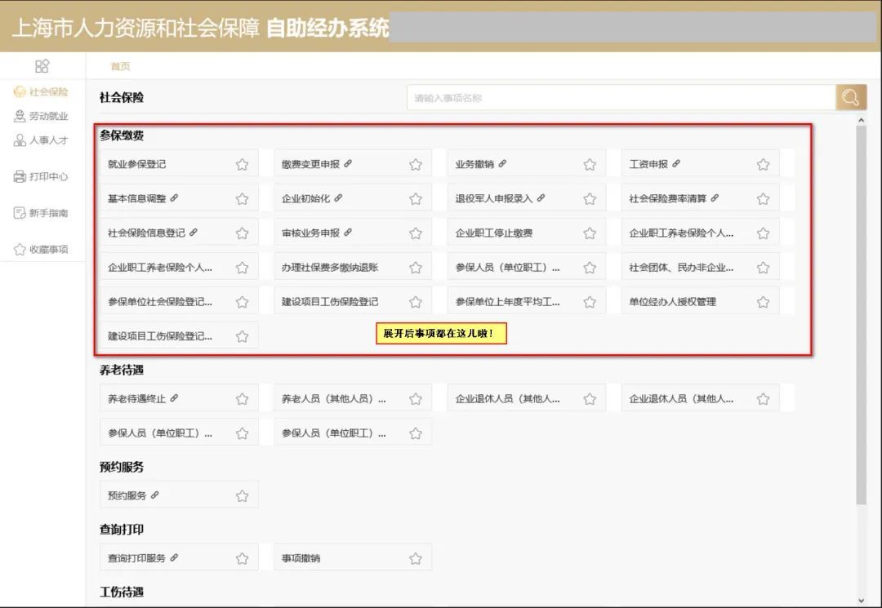This screenshot has height=608, width=882.
Task: Star the 参保单位社会保险登记 item
Action: pos(242,302)
